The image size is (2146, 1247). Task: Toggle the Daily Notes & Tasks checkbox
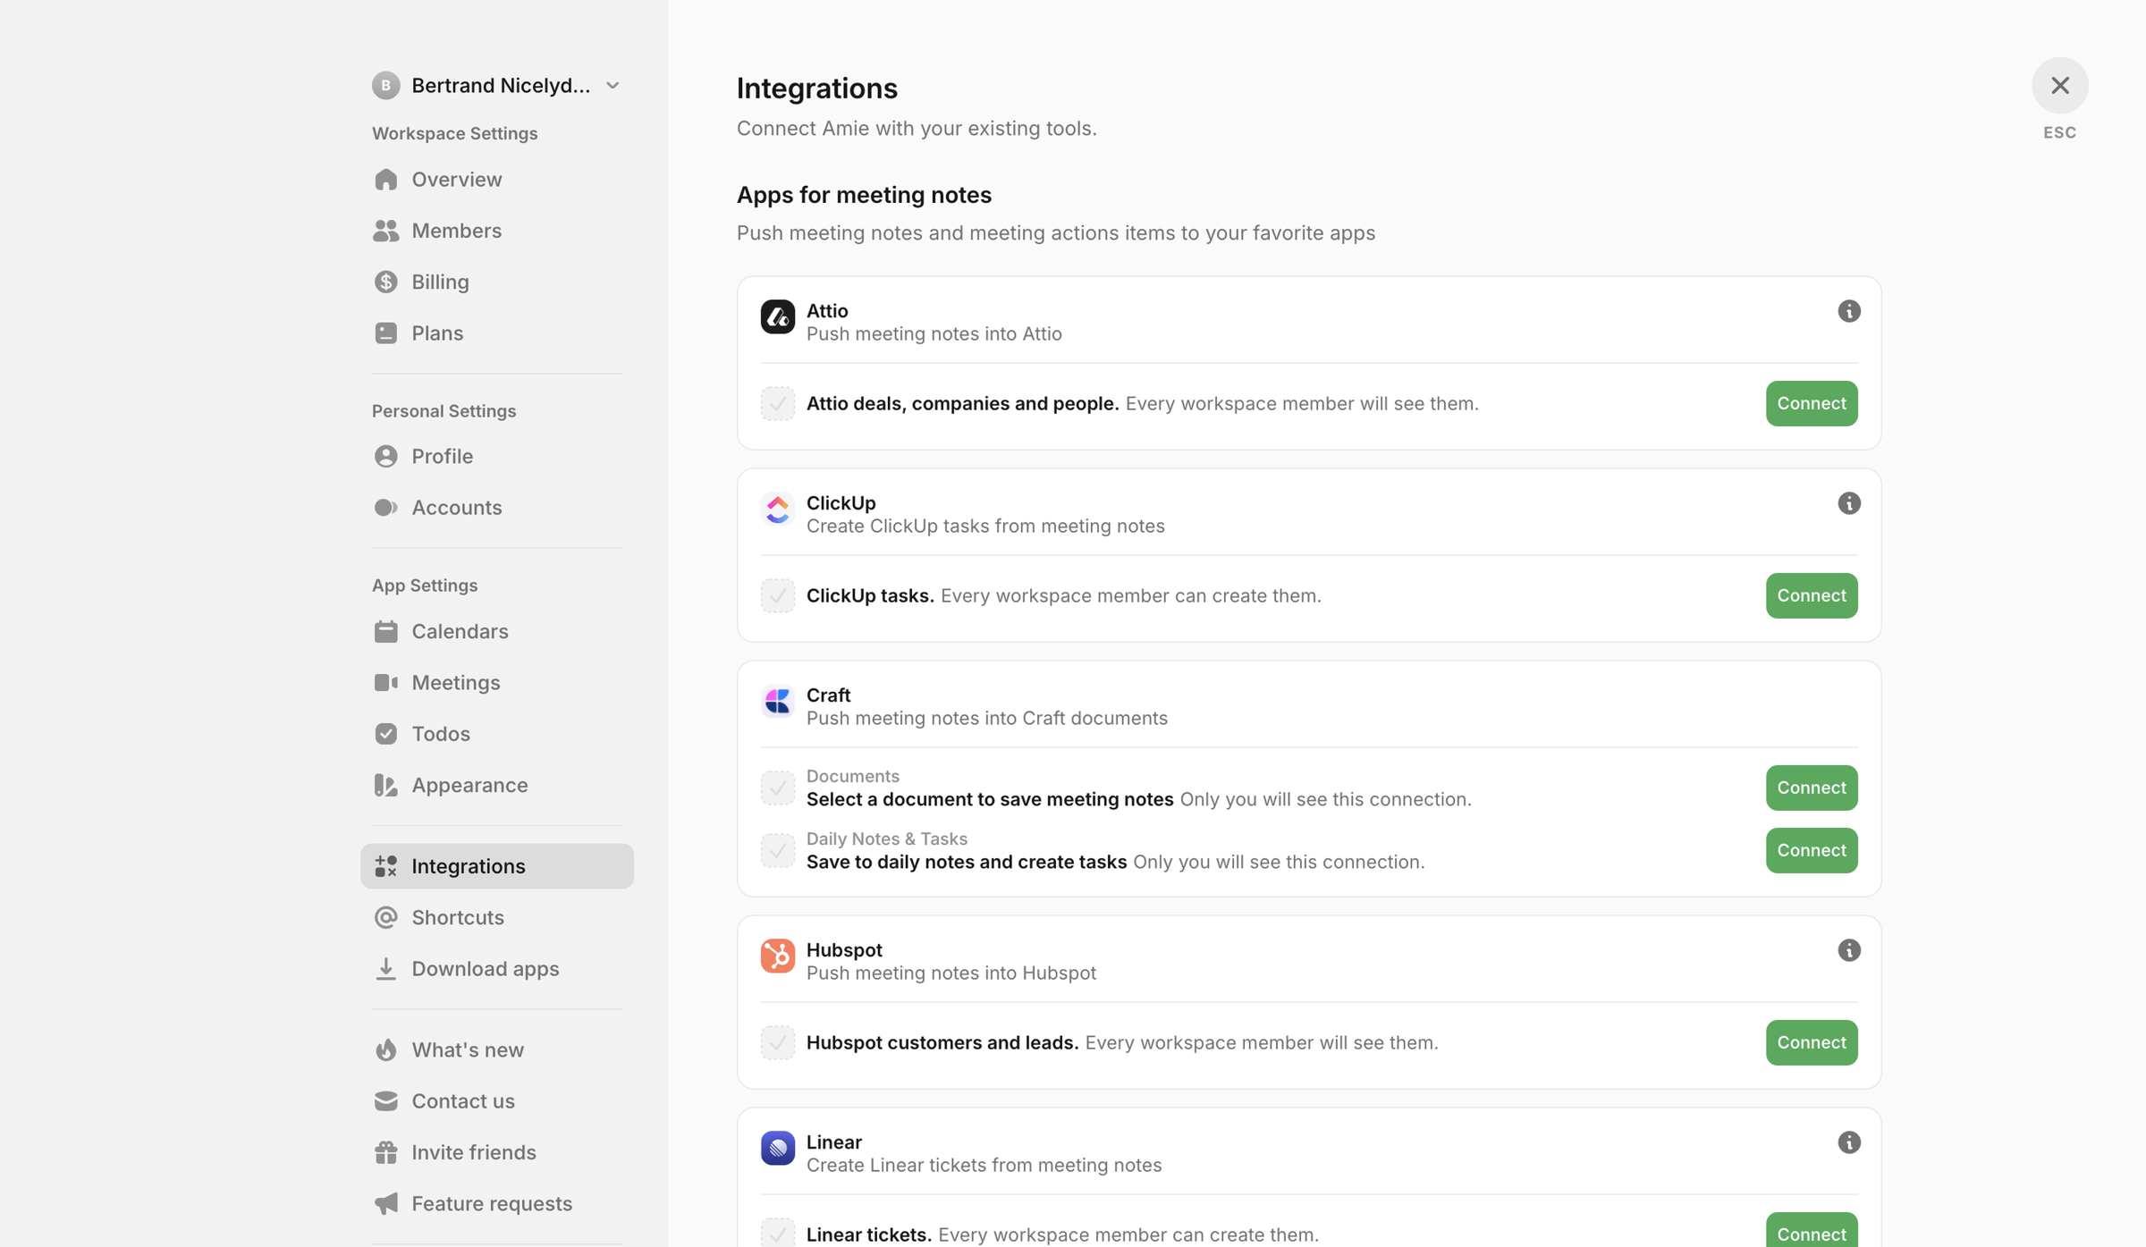(x=777, y=850)
